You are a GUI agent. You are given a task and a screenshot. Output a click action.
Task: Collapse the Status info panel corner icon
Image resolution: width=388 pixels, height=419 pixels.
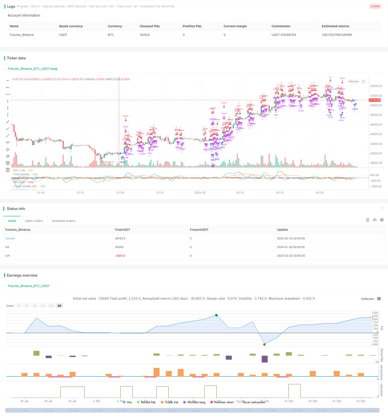click(383, 208)
